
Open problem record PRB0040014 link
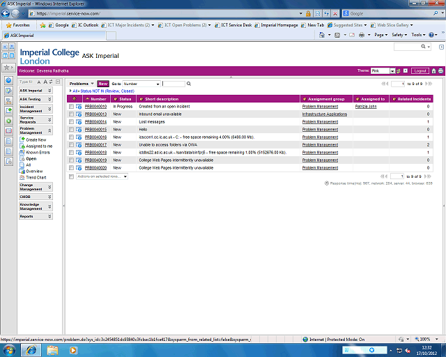95,122
